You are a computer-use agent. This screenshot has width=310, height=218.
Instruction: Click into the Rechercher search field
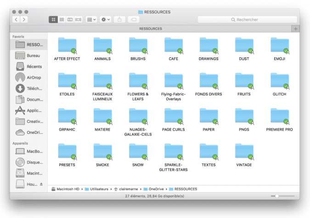point(248,20)
